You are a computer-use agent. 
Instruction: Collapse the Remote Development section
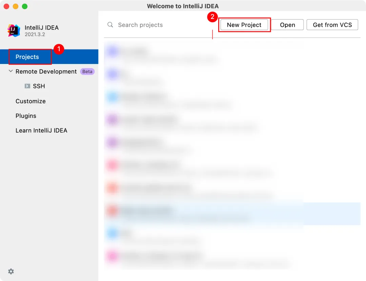(11, 71)
